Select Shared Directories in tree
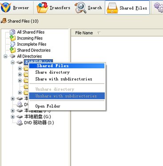The image size is (163, 166). pos(34,50)
